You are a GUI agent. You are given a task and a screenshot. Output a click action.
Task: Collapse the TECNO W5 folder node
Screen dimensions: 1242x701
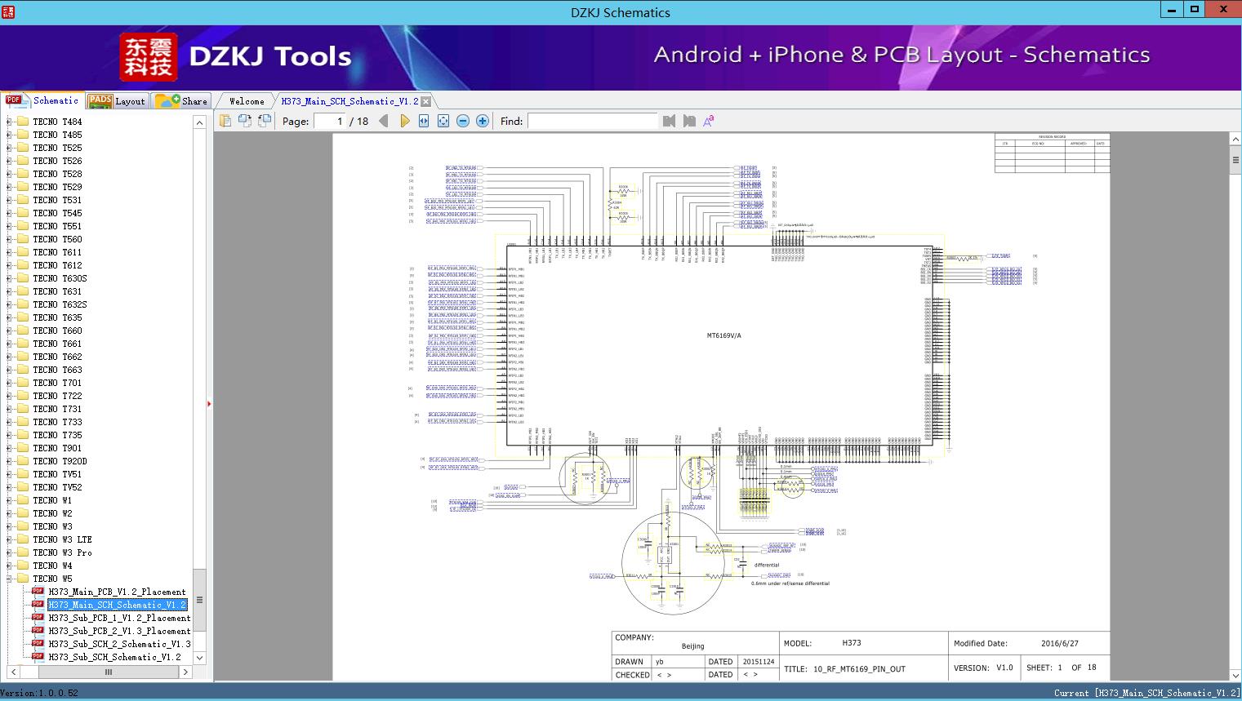(9, 579)
